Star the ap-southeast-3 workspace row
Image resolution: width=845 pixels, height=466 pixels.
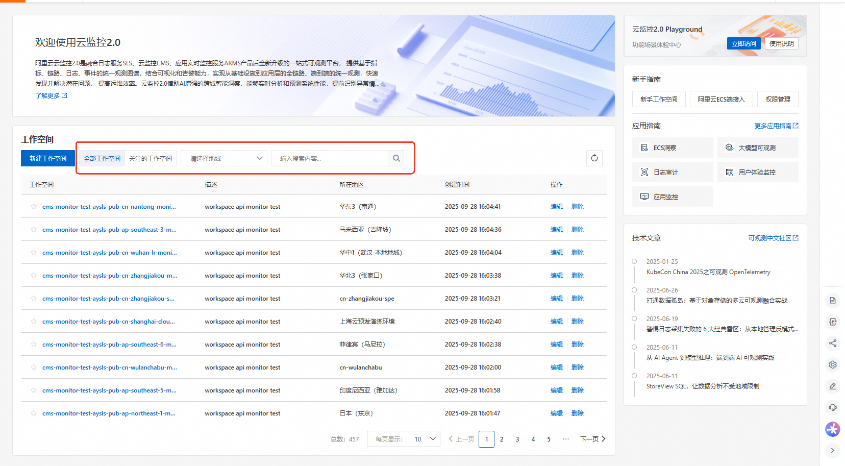click(34, 230)
